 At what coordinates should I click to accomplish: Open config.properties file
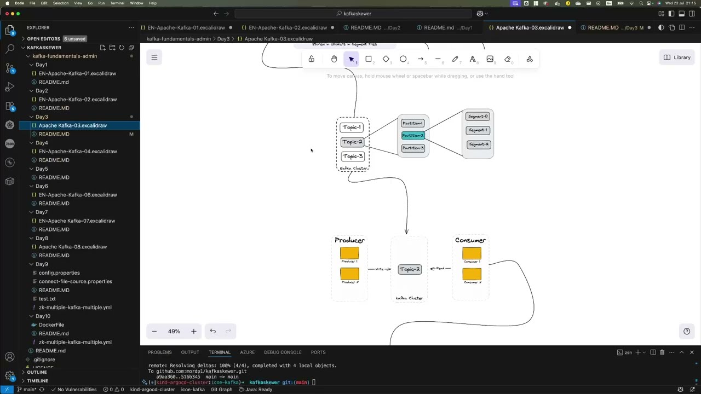pyautogui.click(x=59, y=273)
